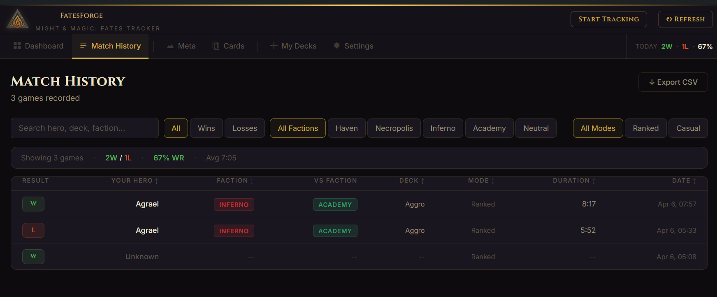Click the Avg 7:05 summary stat
Image resolution: width=717 pixels, height=297 pixels.
click(x=221, y=158)
